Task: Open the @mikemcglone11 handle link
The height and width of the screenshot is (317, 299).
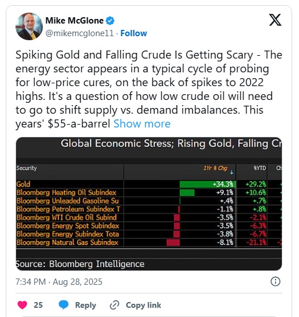Action: (x=80, y=33)
